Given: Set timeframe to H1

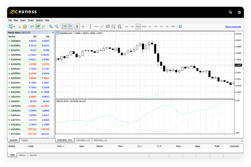Looking at the screenshot, I should click(150, 27).
